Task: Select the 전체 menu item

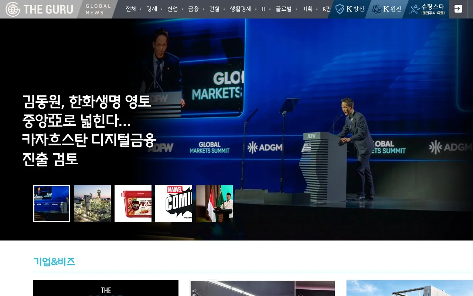Action: coord(131,9)
